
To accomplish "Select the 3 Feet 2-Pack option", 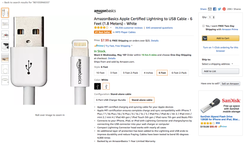I will pyautogui.click(x=131, y=73).
